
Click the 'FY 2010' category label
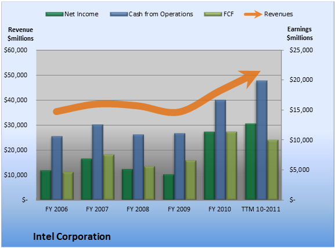tap(219, 209)
